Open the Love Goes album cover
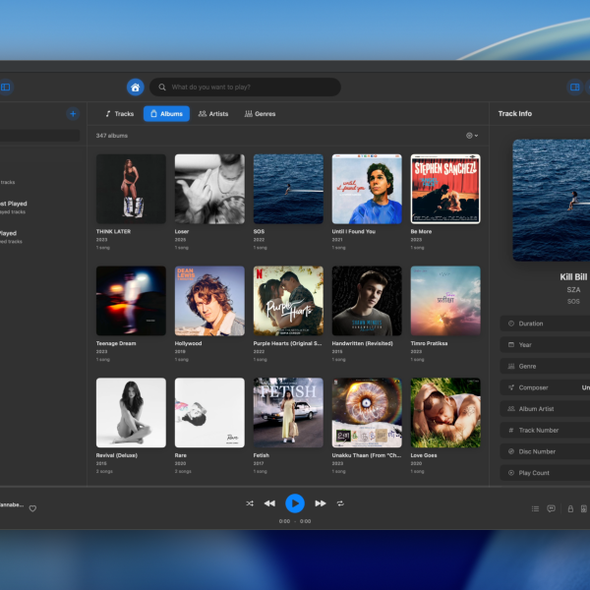The image size is (590, 590). (x=445, y=413)
